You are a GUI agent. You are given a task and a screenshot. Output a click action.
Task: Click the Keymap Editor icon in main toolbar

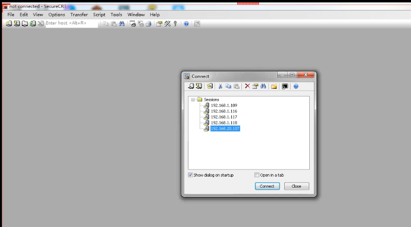coord(168,24)
